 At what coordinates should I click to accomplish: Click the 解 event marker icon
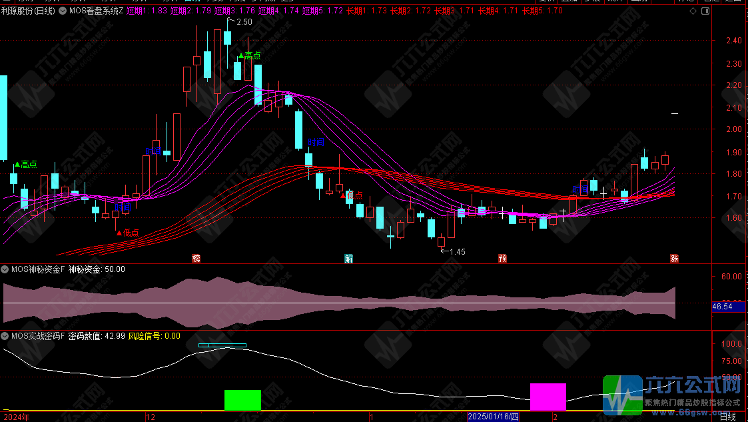click(348, 258)
